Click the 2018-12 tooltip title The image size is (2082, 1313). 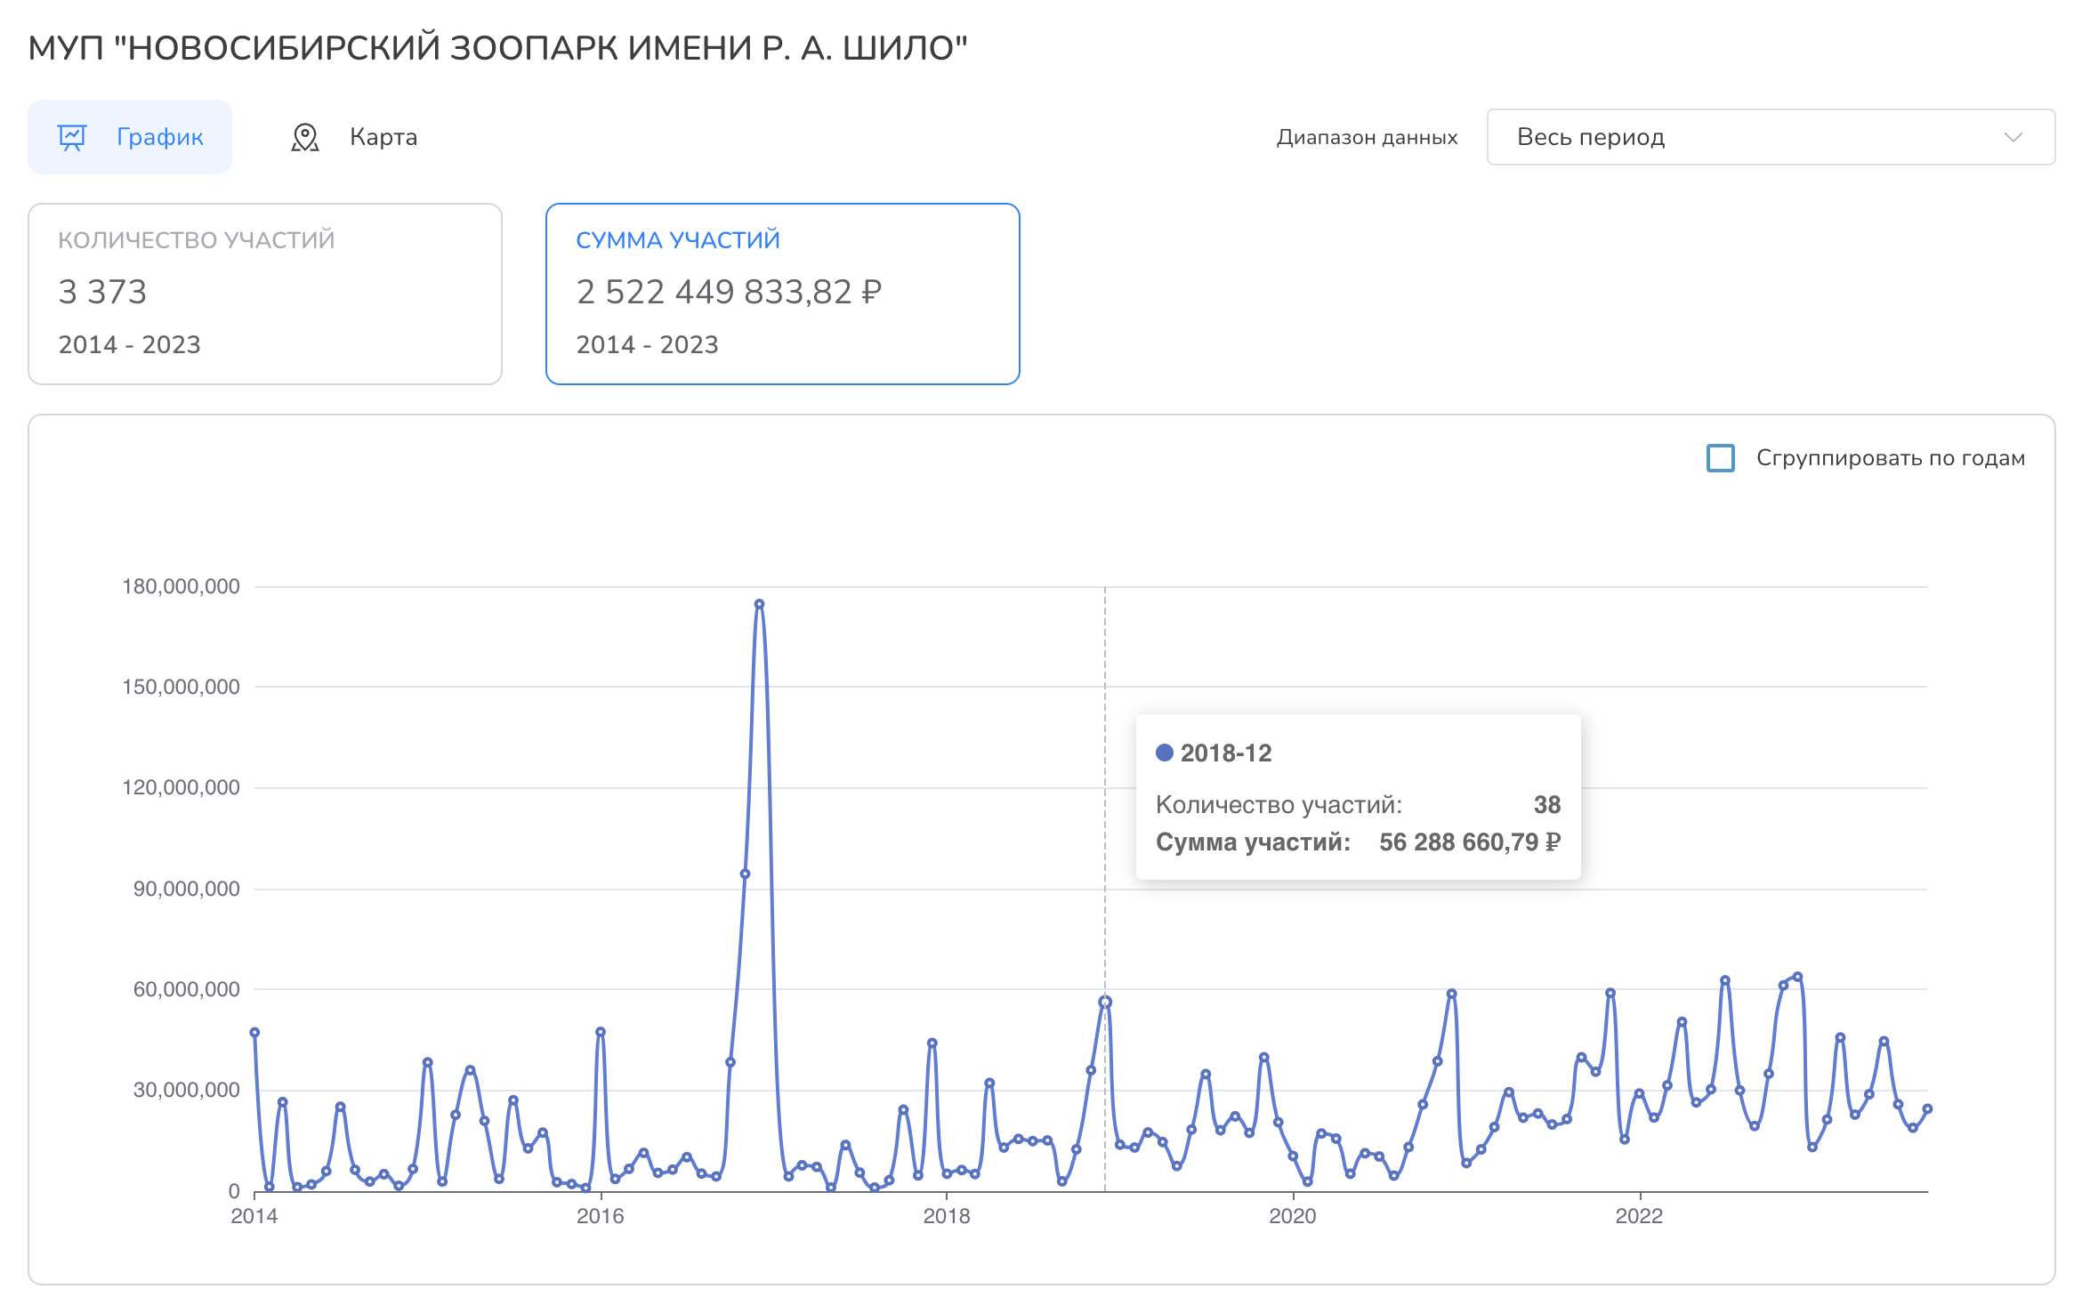1226,753
